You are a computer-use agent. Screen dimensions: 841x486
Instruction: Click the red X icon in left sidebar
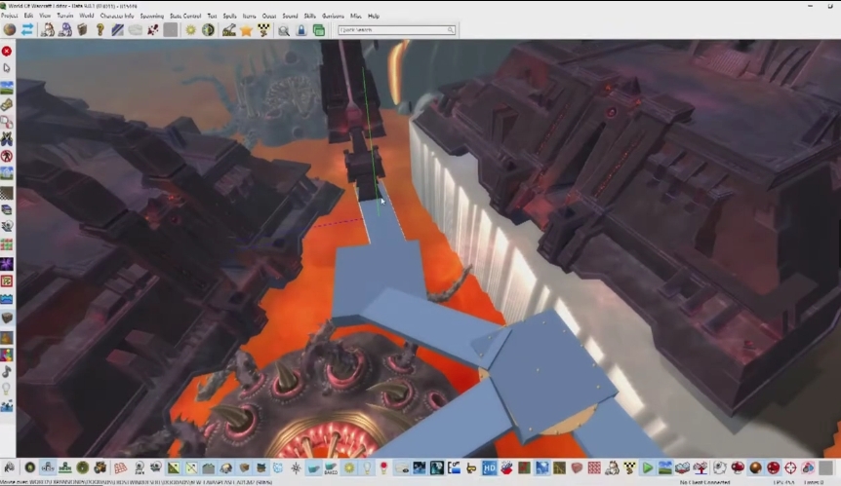(7, 51)
